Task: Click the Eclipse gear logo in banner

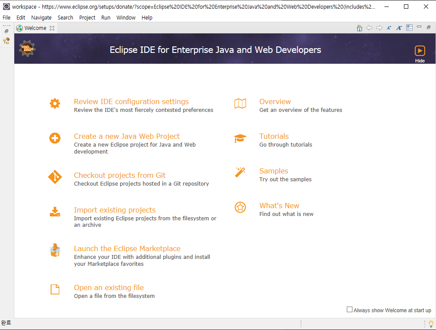Action: point(27,49)
